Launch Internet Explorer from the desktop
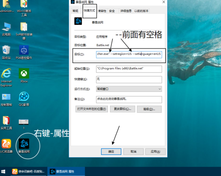The width and height of the screenshot is (221, 176). click(6, 78)
